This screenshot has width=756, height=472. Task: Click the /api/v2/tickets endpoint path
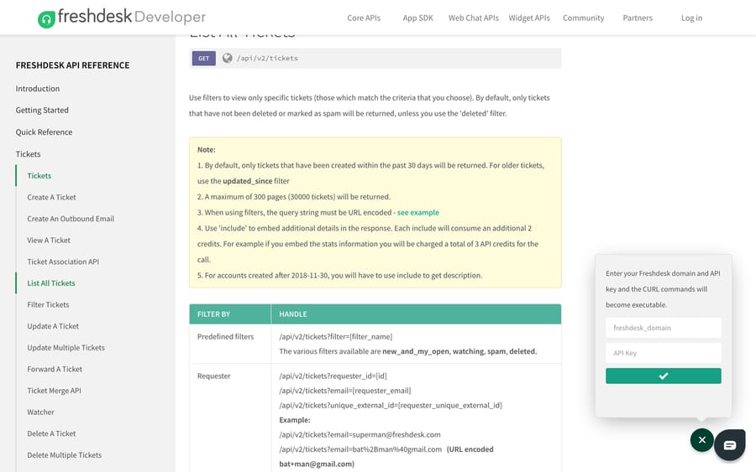[267, 58]
